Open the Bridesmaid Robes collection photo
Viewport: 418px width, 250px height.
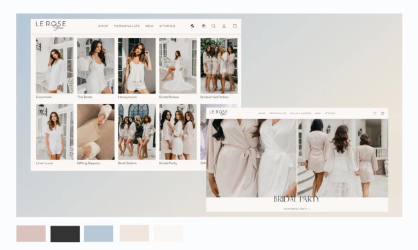coord(219,65)
